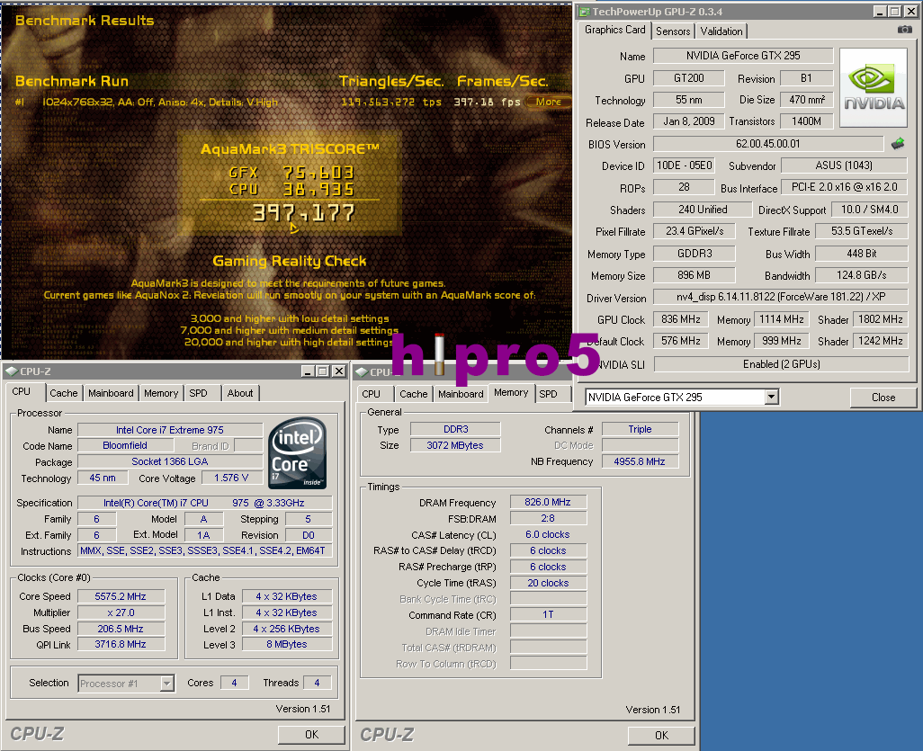This screenshot has height=751, width=923.
Task: Switch to the Validation tab in GPU-Z
Action: click(x=721, y=31)
